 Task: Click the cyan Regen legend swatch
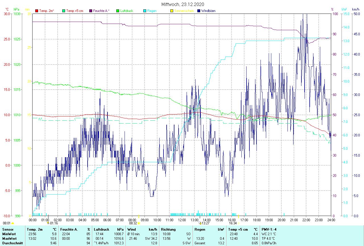(145, 11)
